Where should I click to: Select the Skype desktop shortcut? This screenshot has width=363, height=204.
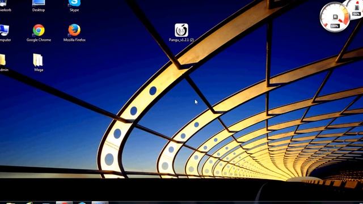coord(74,3)
